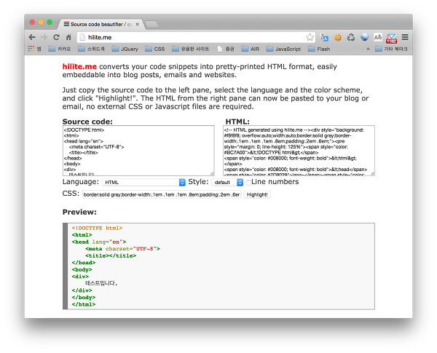Click the Highlight! button
The height and width of the screenshot is (353, 437).
click(x=257, y=194)
